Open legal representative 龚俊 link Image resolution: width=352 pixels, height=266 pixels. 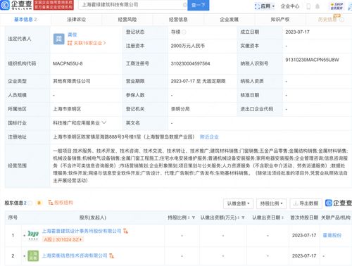click(72, 34)
